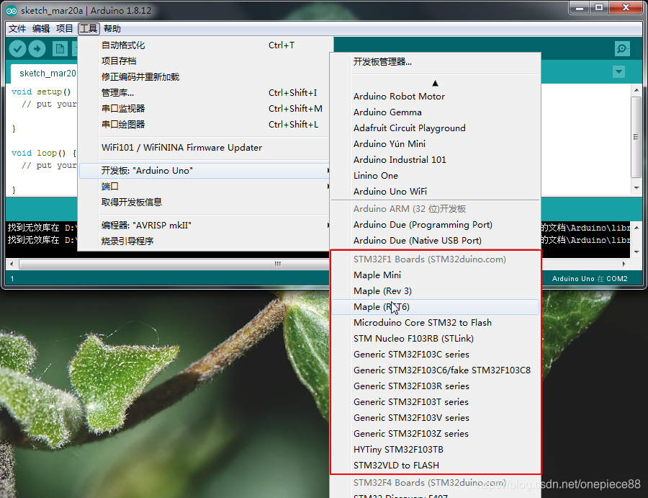Click the console scroll-up arrow
Viewport: 648px width, 498px height.
636,228
